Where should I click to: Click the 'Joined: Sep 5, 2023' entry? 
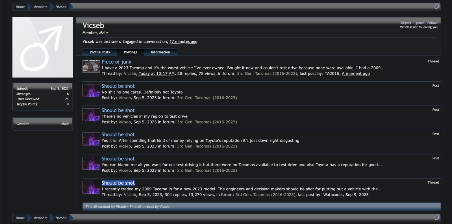tap(43, 88)
